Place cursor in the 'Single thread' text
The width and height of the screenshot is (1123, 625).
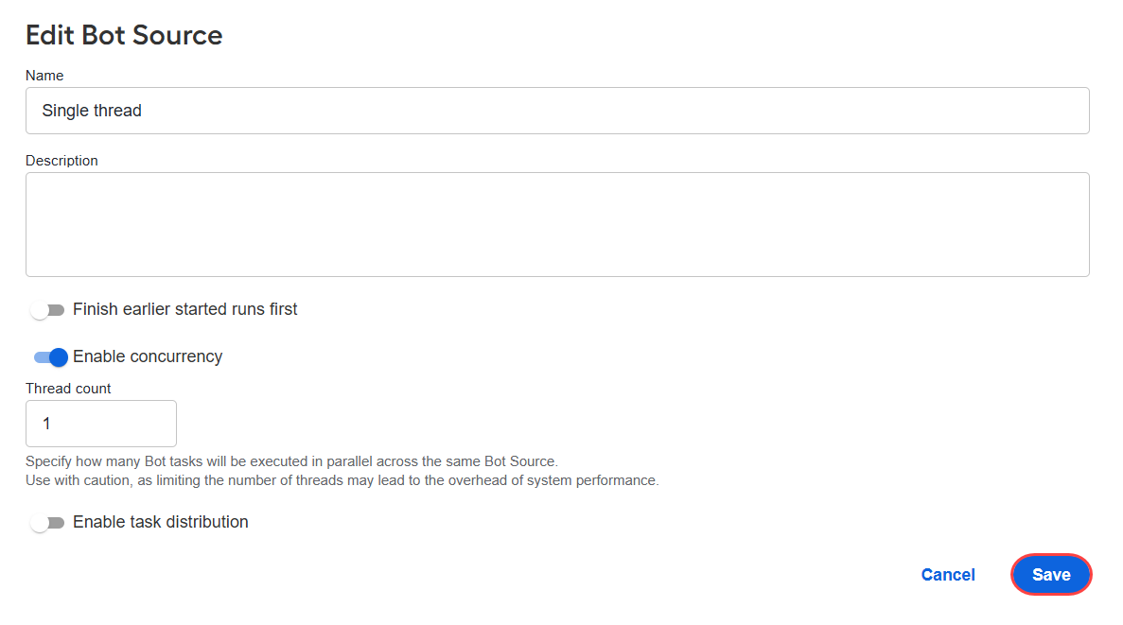tap(92, 111)
